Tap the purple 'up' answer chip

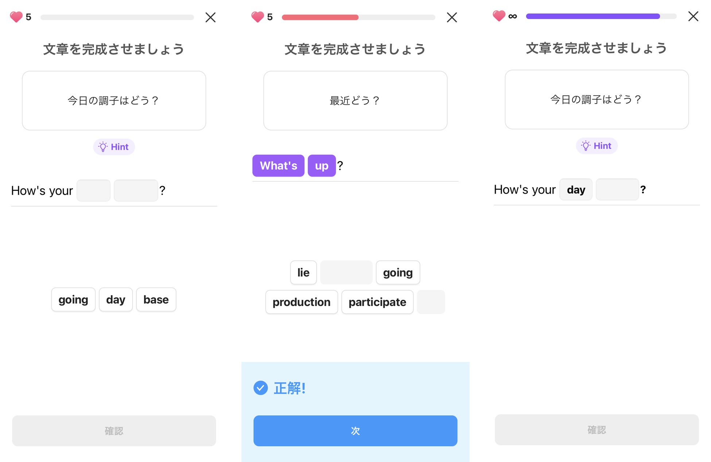pyautogui.click(x=322, y=166)
